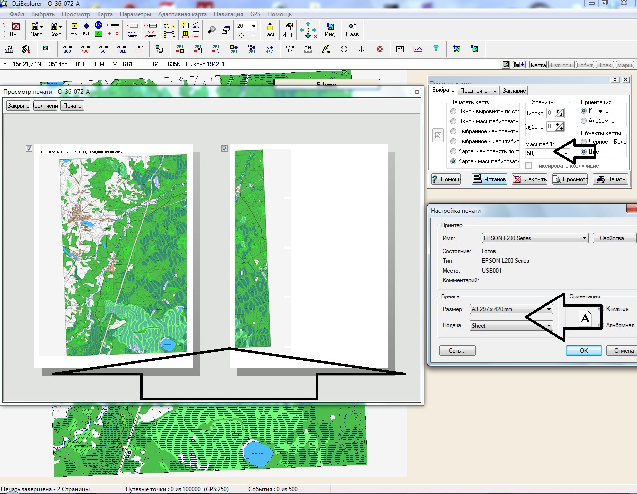Select Окно - масштабировать radio option
637x494 pixels.
(453, 121)
